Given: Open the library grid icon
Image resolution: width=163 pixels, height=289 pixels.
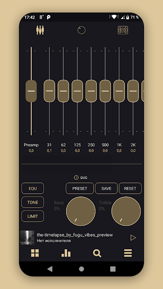Looking at the screenshot, I should [x=35, y=253].
